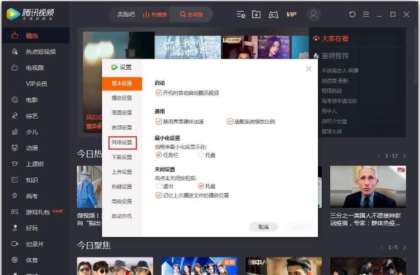Screen dimensions: 420x275
Task: Click the download icon in top toolbar
Action: [x=257, y=14]
